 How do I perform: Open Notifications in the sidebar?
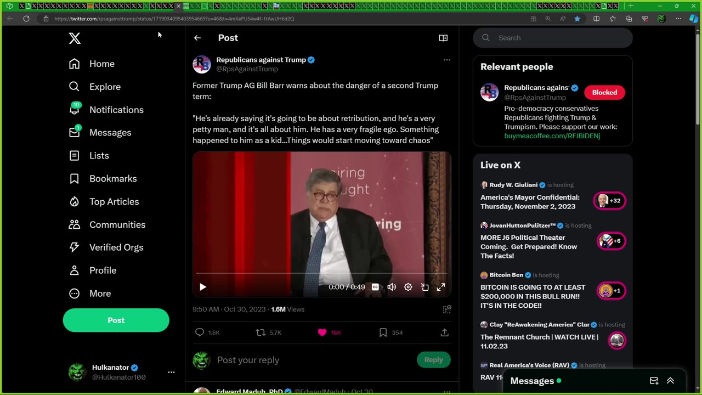(106, 110)
